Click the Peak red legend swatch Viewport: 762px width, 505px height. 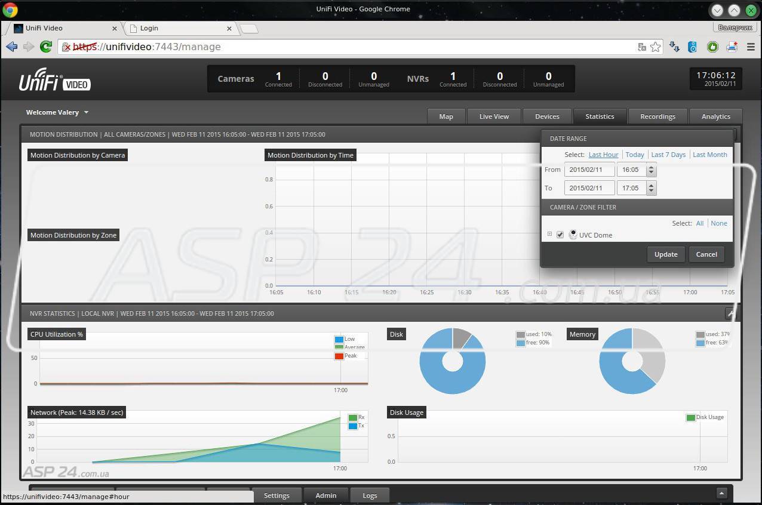click(x=339, y=356)
